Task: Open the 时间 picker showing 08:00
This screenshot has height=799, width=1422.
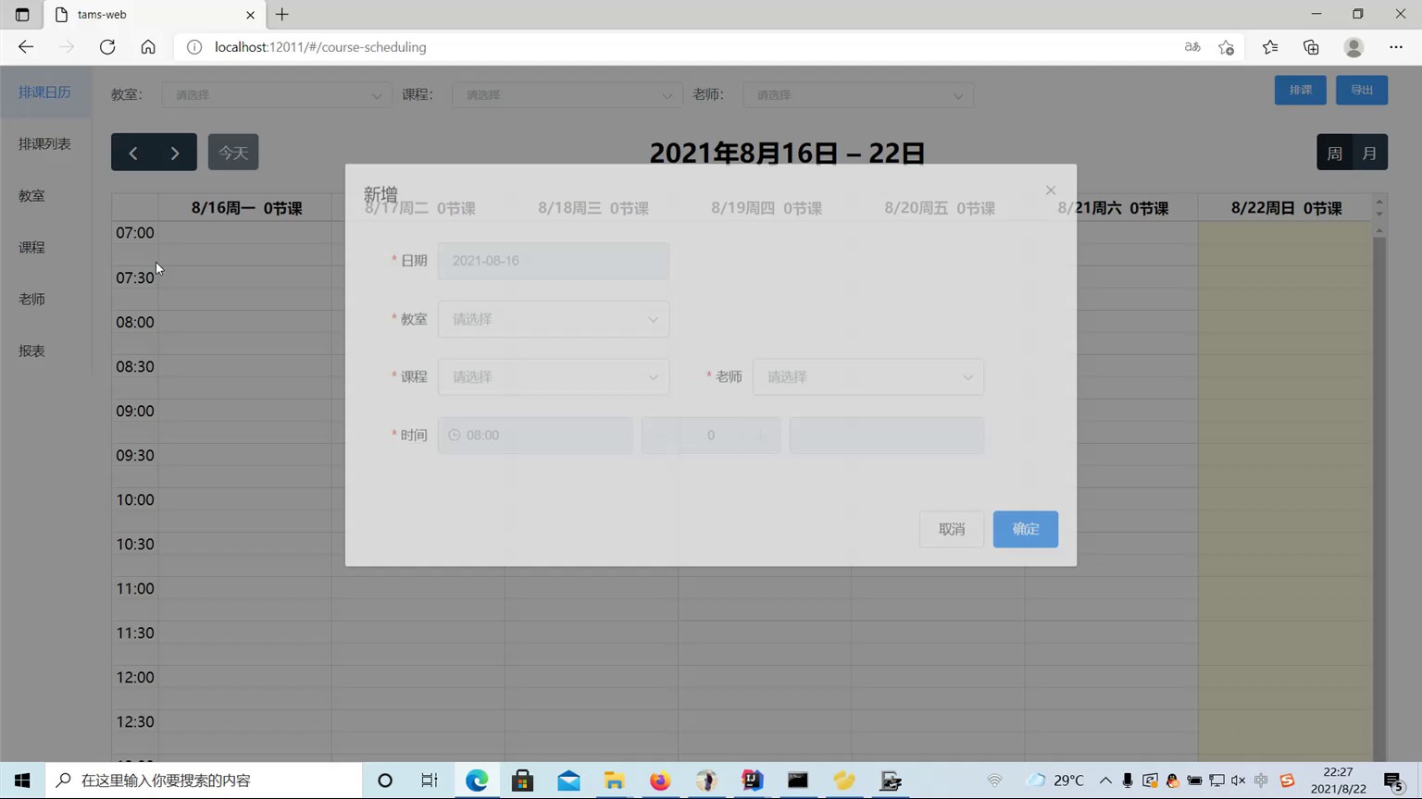Action: coord(535,436)
